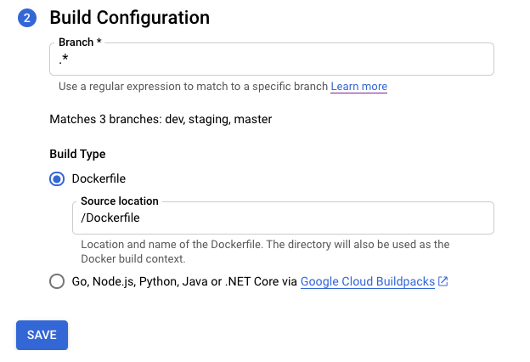Click the regular expression helper text
The image size is (530, 362).
click(193, 87)
